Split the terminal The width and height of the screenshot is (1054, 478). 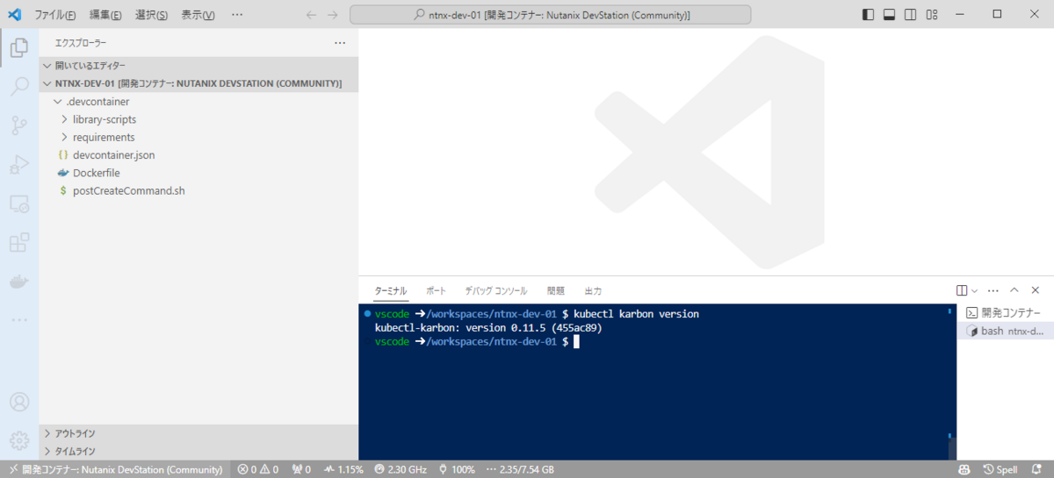pos(962,290)
